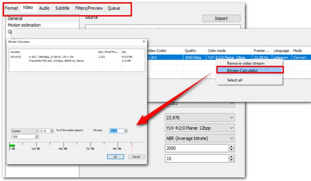Choose Select all from context menu
The height and width of the screenshot is (181, 311).
[235, 80]
